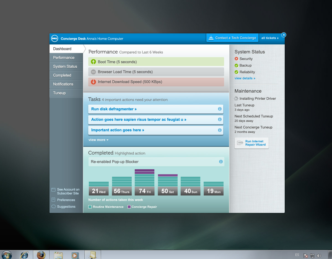Viewport: 332px width, 259px height.
Task: Click the red Security status icon
Action: (236, 59)
